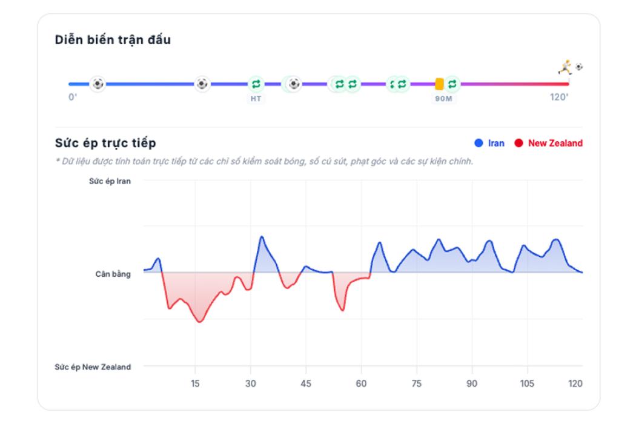636x424 pixels.
Task: Click the HT label under the timeline
Action: 256,99
